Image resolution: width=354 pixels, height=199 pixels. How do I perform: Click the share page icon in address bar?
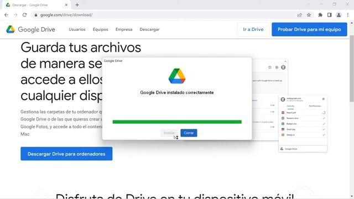[300, 15]
